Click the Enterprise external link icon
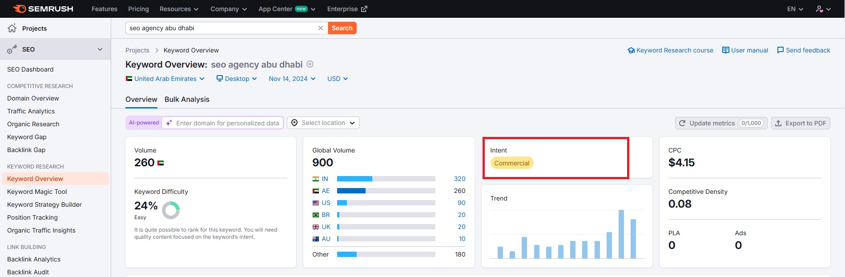Screen dimensions: 845x277 click(x=364, y=9)
